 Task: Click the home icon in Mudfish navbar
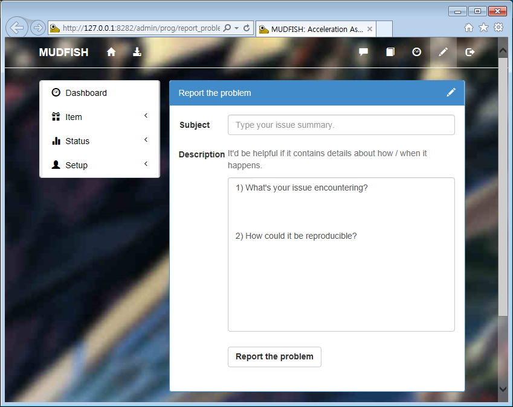(x=111, y=52)
